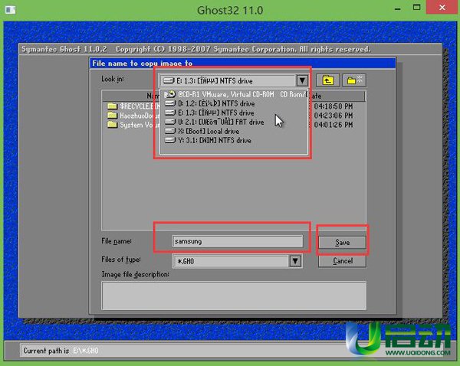Click the Save button
460x366 pixels.
342,242
